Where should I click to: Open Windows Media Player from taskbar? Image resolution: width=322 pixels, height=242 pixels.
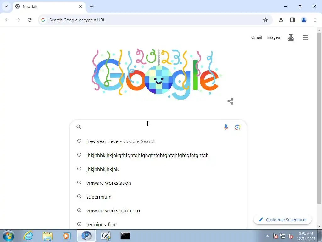[67, 236]
